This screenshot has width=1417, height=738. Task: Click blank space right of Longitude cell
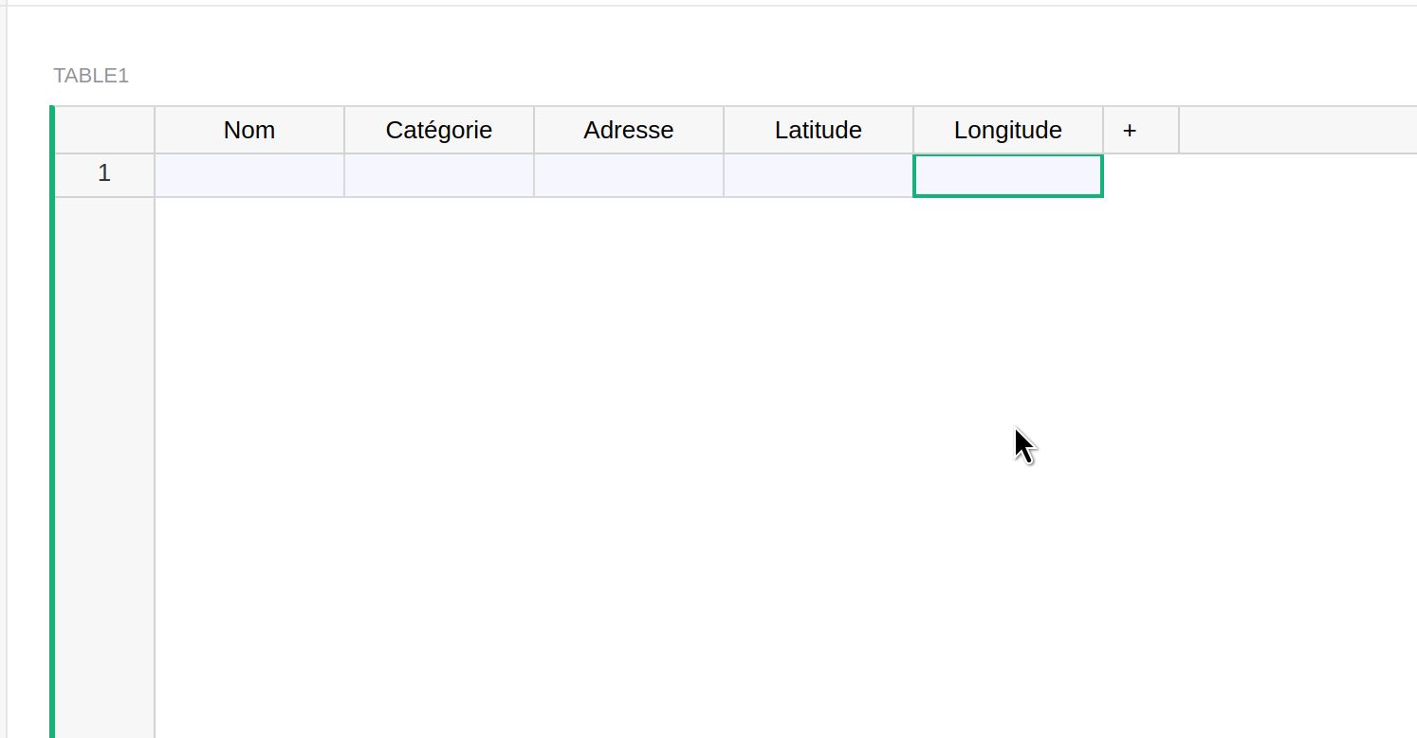(1252, 176)
